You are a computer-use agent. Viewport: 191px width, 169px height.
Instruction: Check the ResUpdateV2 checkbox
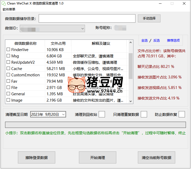(8, 62)
